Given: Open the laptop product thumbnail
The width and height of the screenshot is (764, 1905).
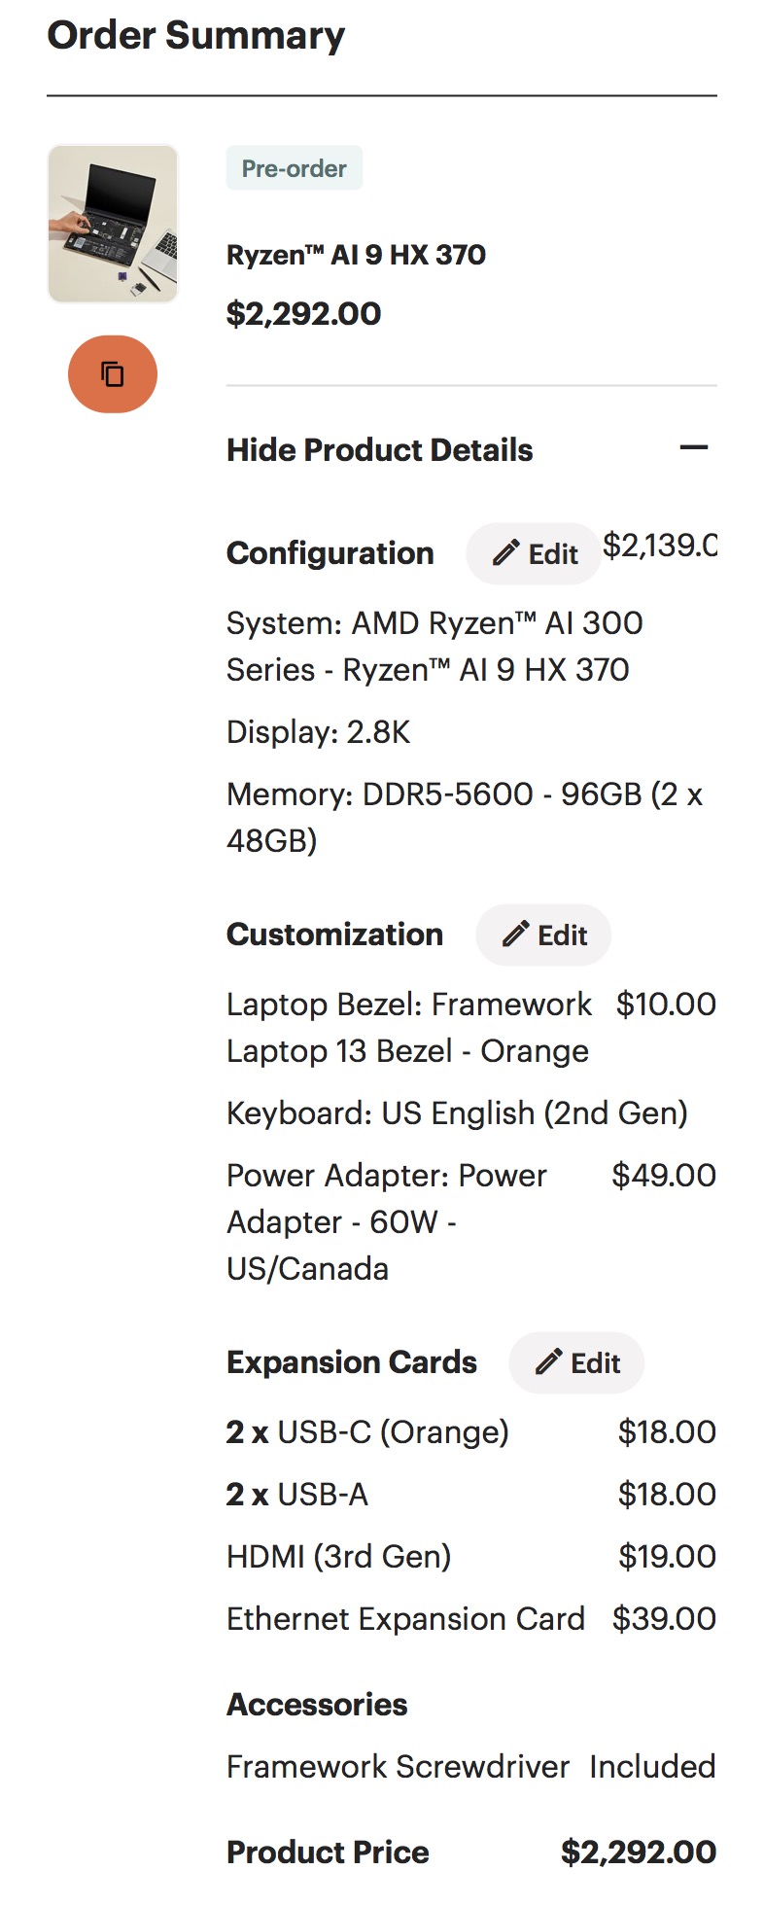Looking at the screenshot, I should 113,224.
